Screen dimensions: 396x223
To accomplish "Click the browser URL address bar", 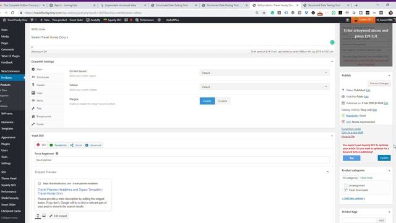I will (136, 12).
